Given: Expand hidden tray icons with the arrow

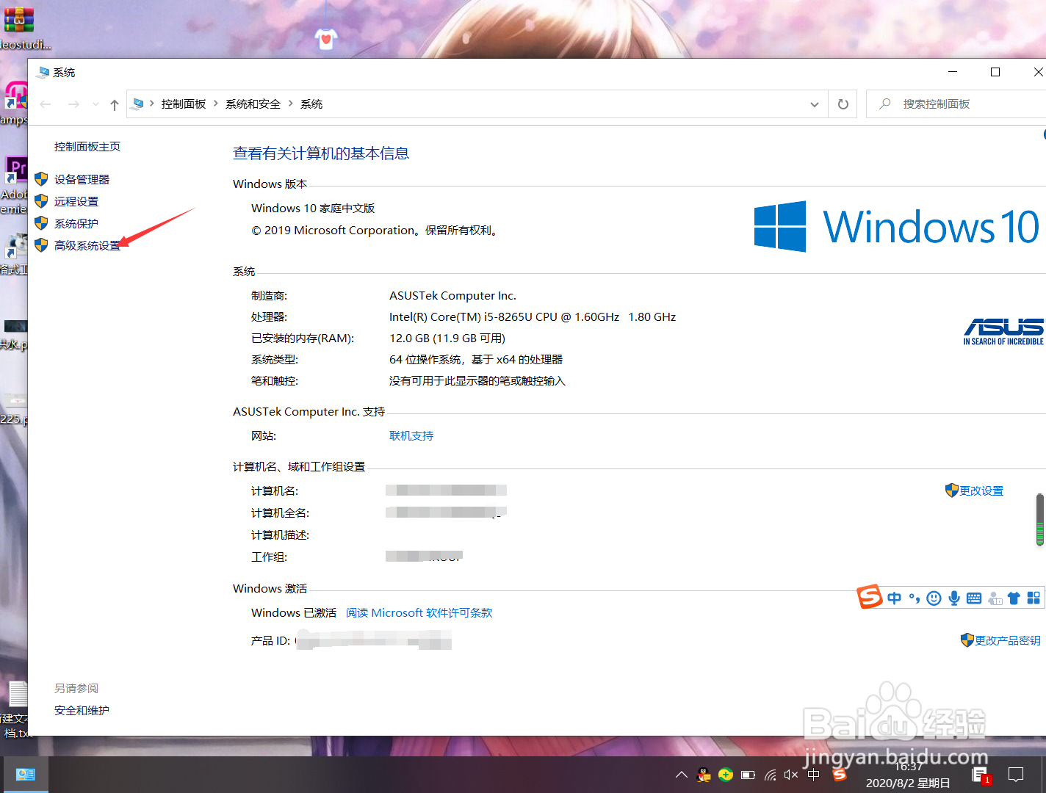Looking at the screenshot, I should (682, 774).
